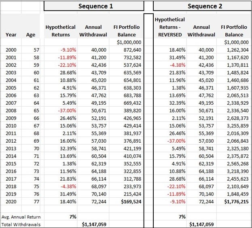
Task: Click Sequence 2 total withdrawals $1,147,059
Action: pyautogui.click(x=201, y=224)
